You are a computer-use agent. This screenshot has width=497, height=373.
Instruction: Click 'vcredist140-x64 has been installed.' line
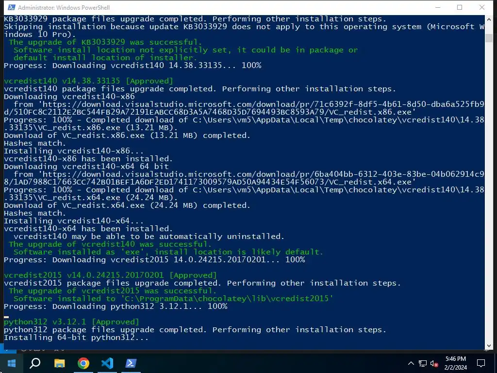pos(88,229)
